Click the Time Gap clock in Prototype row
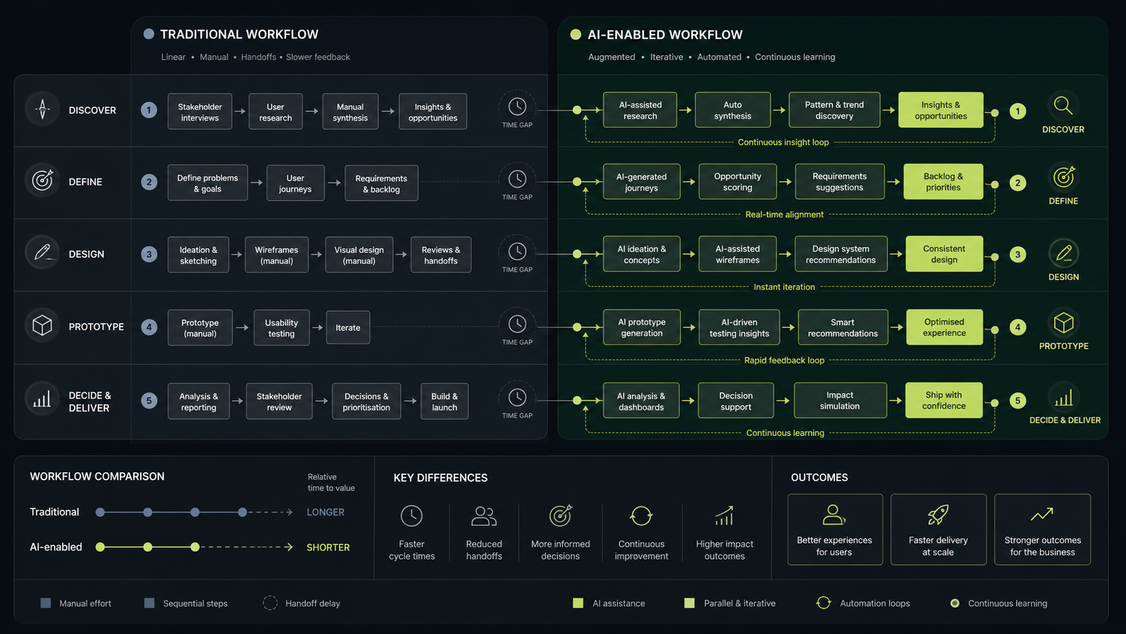Viewport: 1126px width, 634px height. click(517, 324)
